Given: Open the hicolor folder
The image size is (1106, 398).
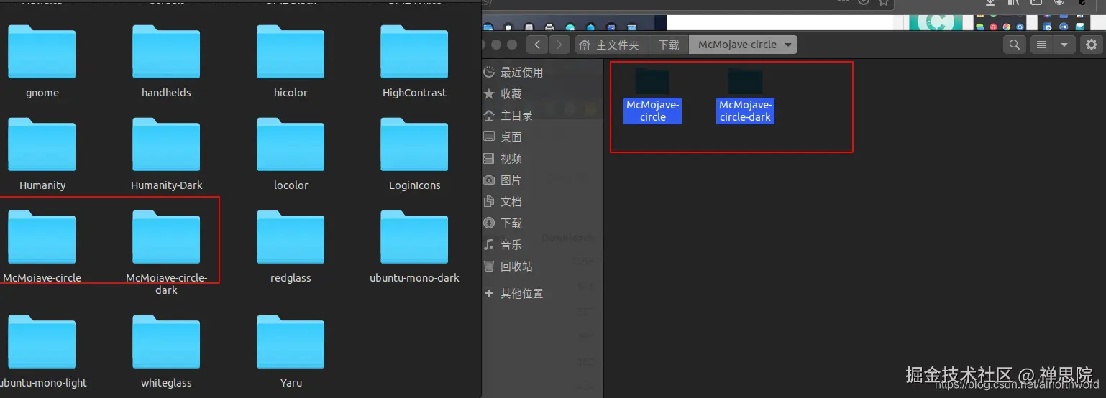Looking at the screenshot, I should pyautogui.click(x=291, y=62).
